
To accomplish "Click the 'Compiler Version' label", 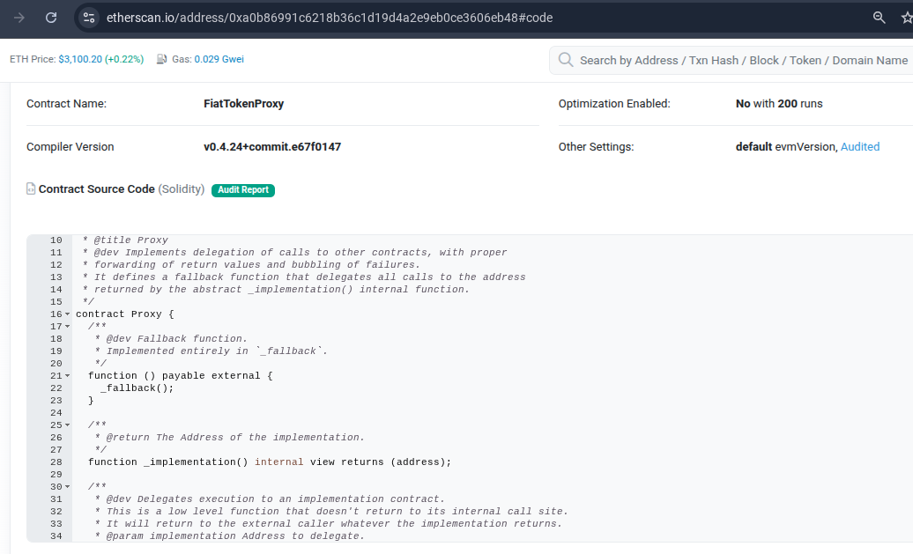I will 70,146.
